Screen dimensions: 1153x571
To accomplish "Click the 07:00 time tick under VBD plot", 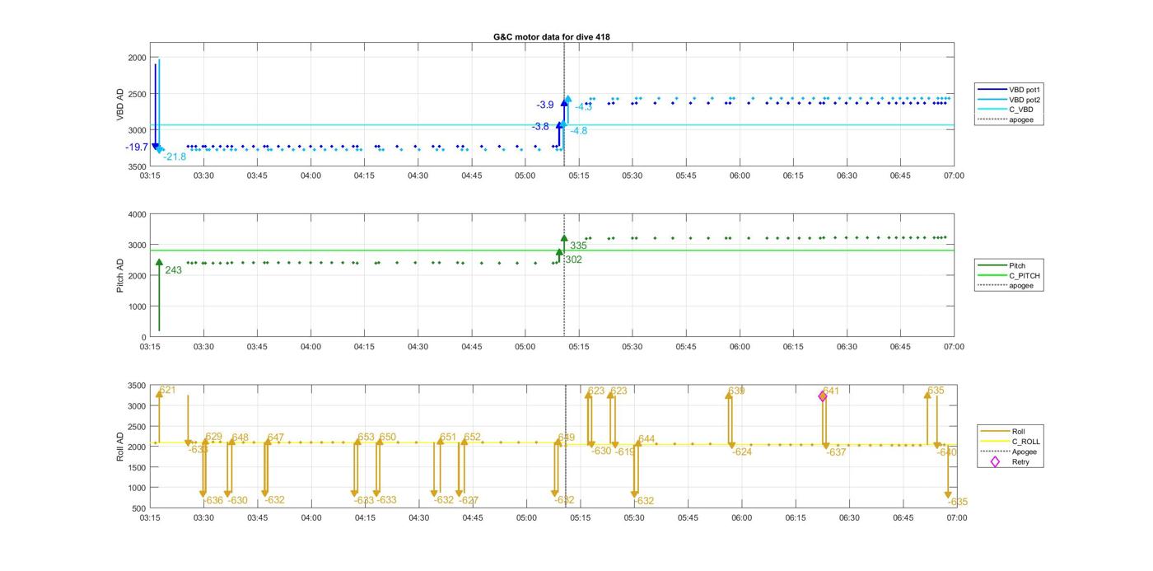I will pos(954,176).
